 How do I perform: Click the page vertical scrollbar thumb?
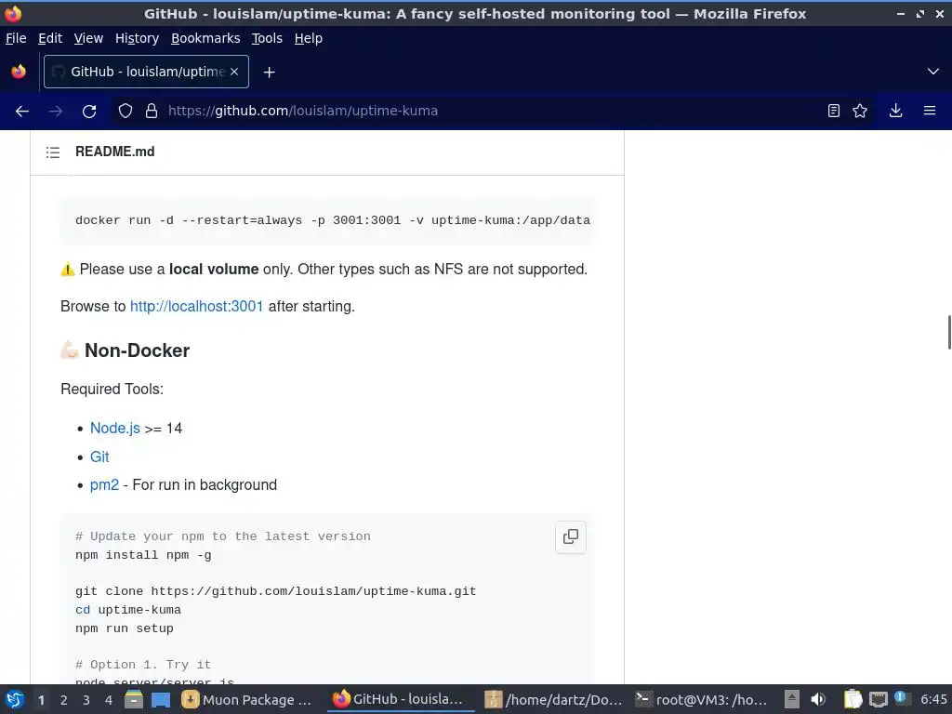pyautogui.click(x=949, y=332)
